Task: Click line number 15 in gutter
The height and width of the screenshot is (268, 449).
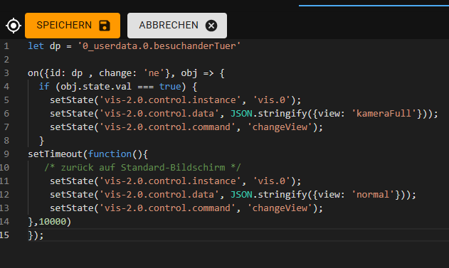Action: (4, 235)
